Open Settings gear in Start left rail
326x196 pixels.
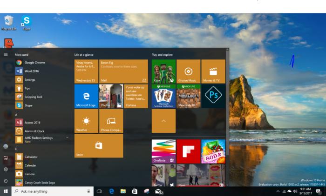(x=6, y=169)
